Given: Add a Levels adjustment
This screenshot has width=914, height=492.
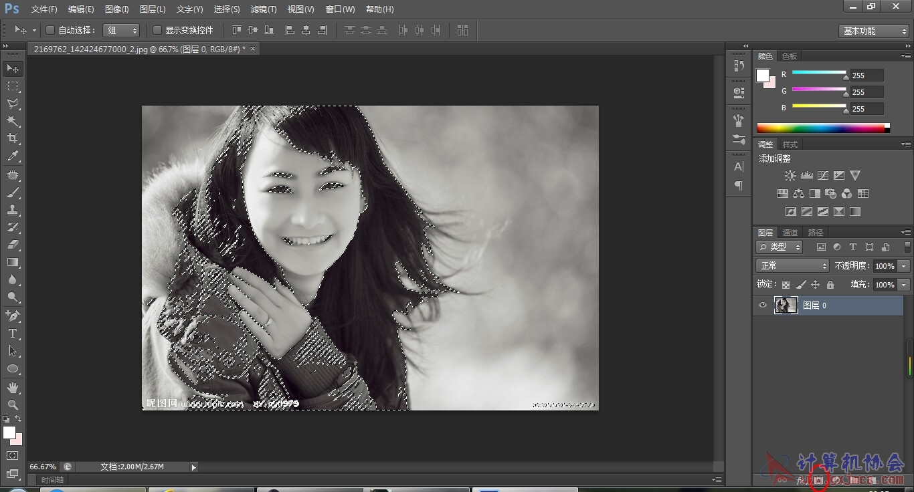Looking at the screenshot, I should click(806, 175).
